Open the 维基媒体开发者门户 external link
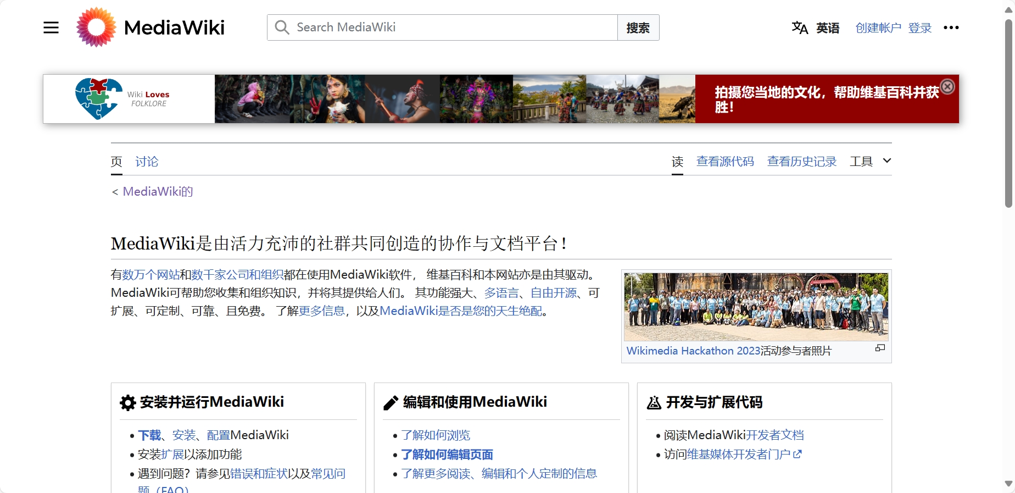1015x493 pixels. click(744, 455)
